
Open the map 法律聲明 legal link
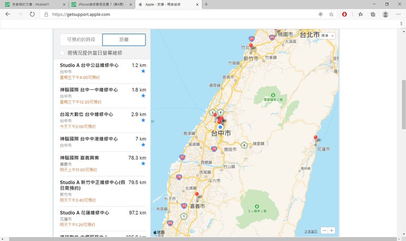[311, 231]
